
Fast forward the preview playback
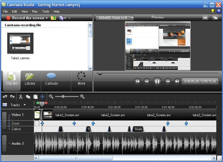168,81
